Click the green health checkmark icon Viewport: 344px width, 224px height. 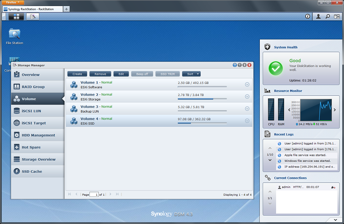tap(276, 68)
